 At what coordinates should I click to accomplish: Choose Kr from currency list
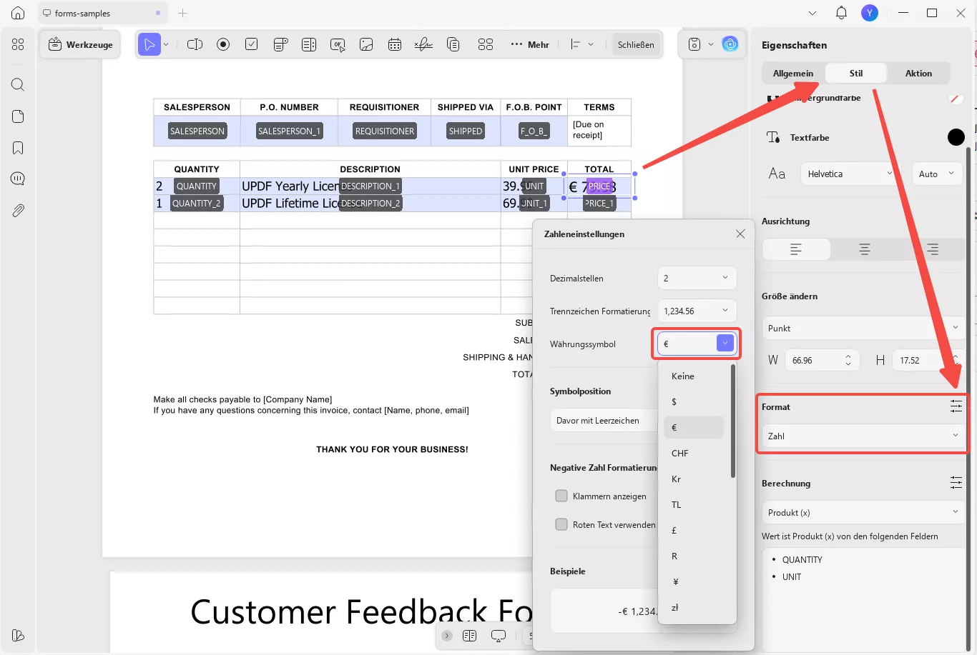[x=694, y=479]
